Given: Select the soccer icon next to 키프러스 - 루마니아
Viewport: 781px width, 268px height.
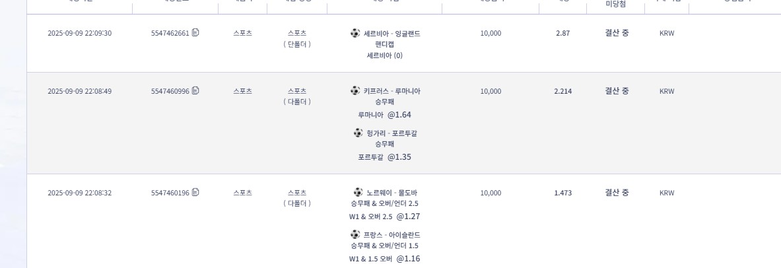Looking at the screenshot, I should click(x=355, y=90).
